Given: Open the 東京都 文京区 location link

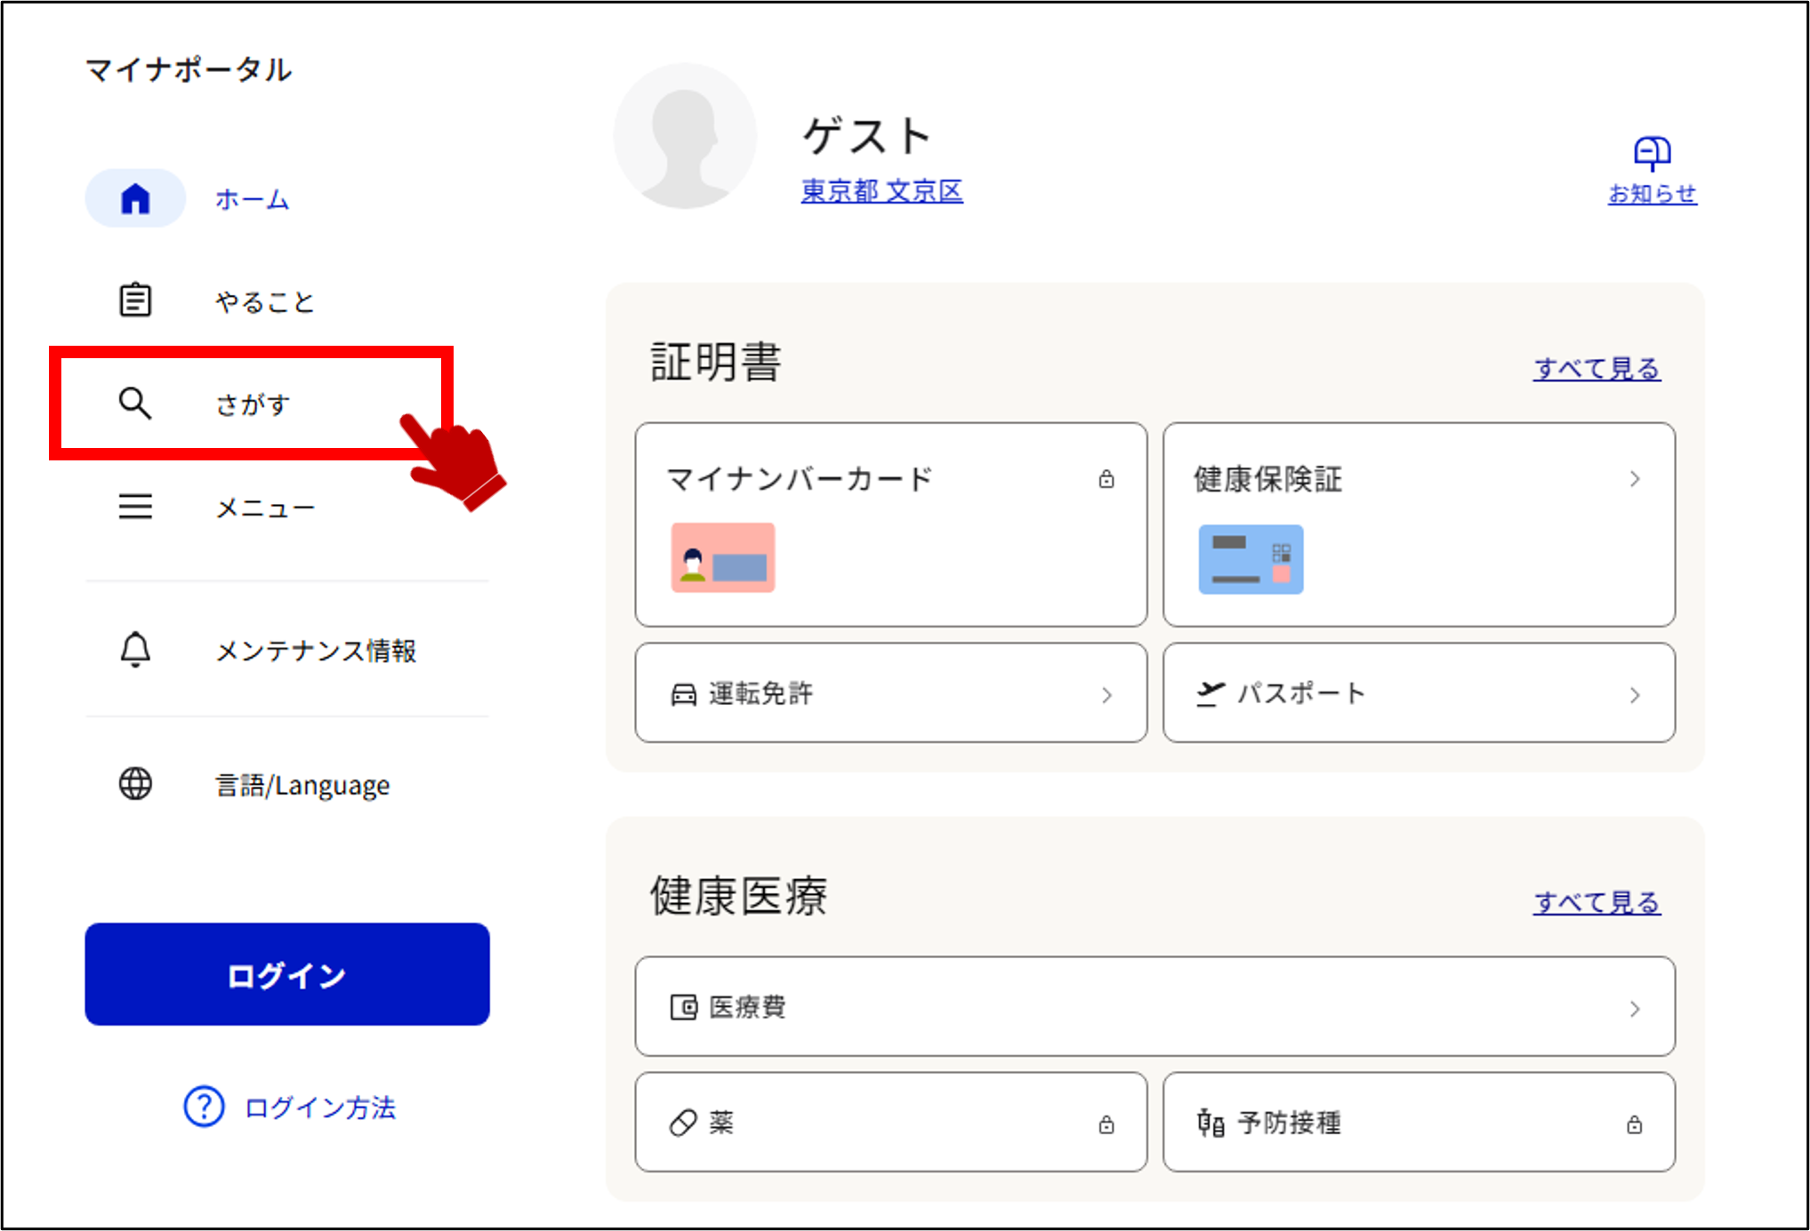Looking at the screenshot, I should point(881,191).
